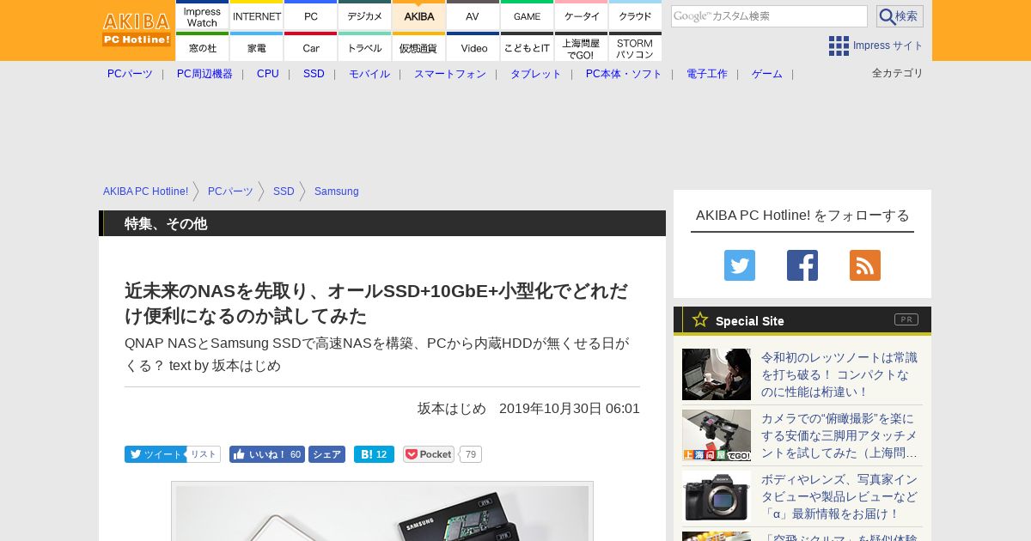Viewport: 1031px width, 541px height.
Task: Open the PC tab
Action: click(311, 15)
